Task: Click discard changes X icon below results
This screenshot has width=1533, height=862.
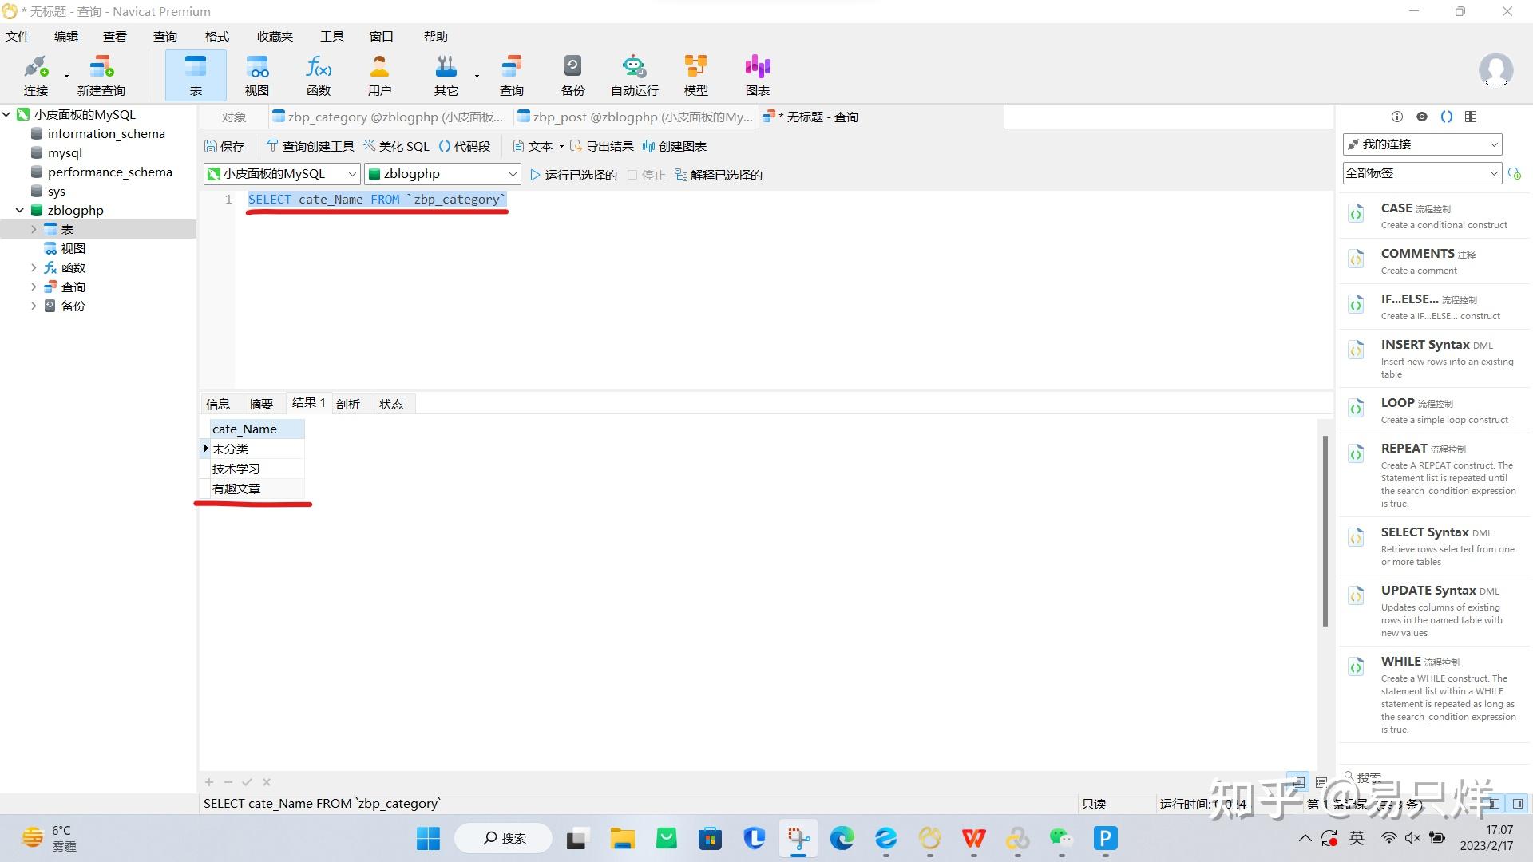Action: [x=267, y=782]
